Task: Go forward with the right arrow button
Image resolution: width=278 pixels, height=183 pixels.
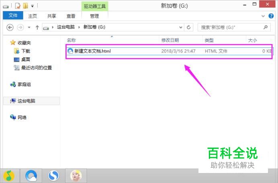Action: click(20, 27)
